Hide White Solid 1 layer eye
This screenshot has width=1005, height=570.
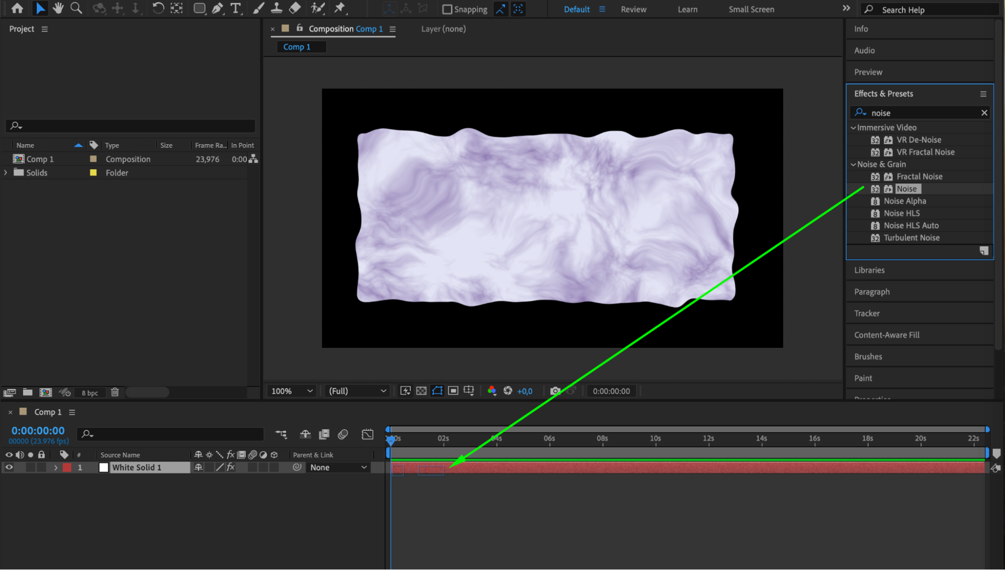[9, 467]
